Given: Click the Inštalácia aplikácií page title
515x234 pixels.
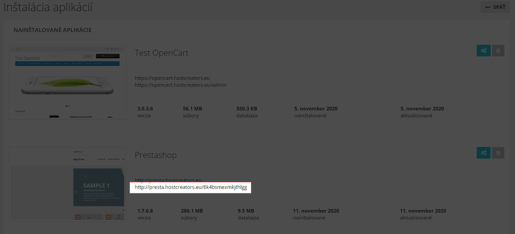Looking at the screenshot, I should pos(48,7).
